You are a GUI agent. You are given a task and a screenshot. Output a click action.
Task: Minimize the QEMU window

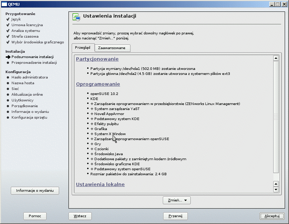273,4
